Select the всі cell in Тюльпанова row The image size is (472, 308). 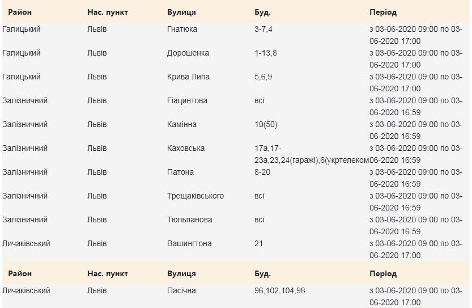260,220
